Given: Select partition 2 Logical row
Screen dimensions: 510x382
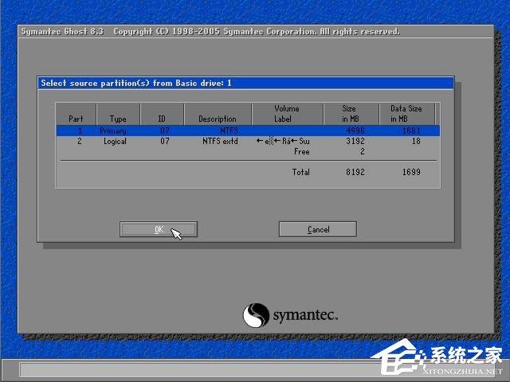Looking at the screenshot, I should tap(248, 141).
